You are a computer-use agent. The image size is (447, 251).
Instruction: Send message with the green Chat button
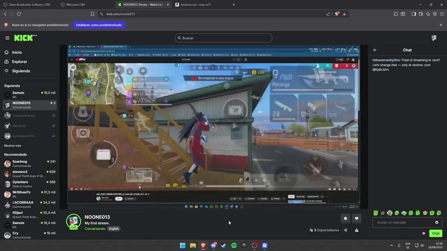[x=436, y=234]
